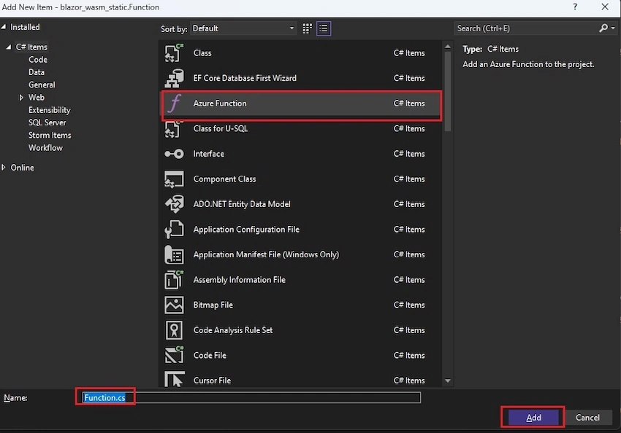Select the Extensibility category

coord(50,110)
